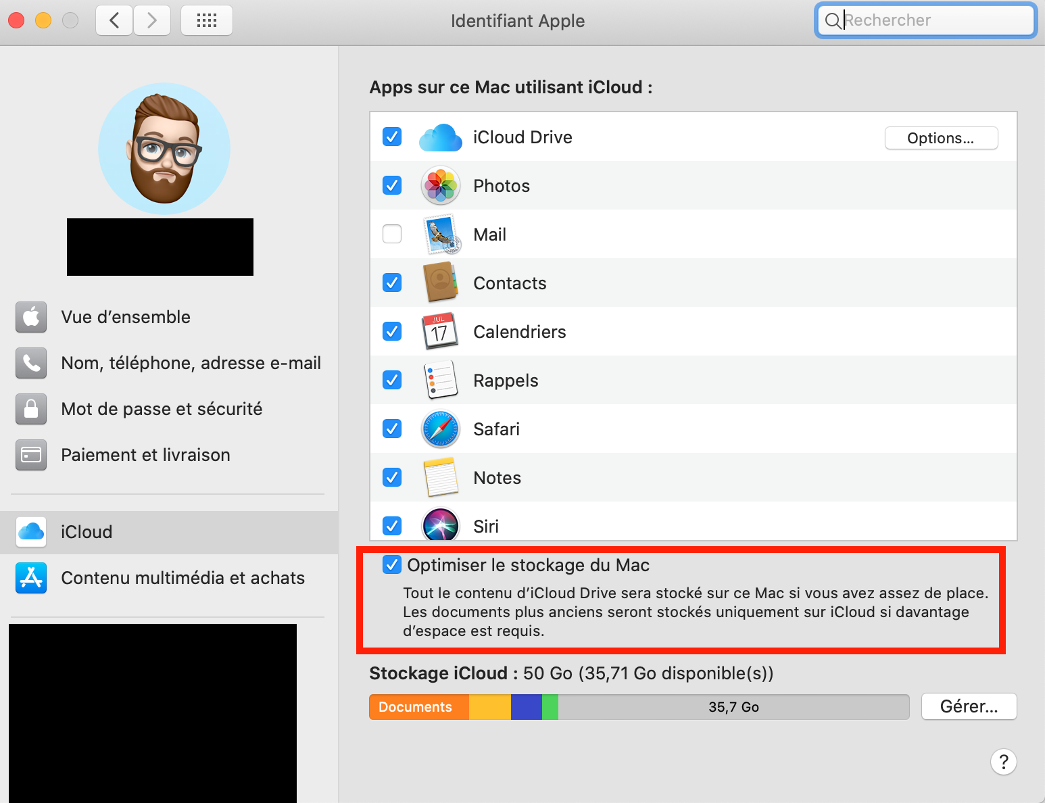The width and height of the screenshot is (1045, 803).
Task: Click the orange Documents storage segment
Action: (419, 707)
